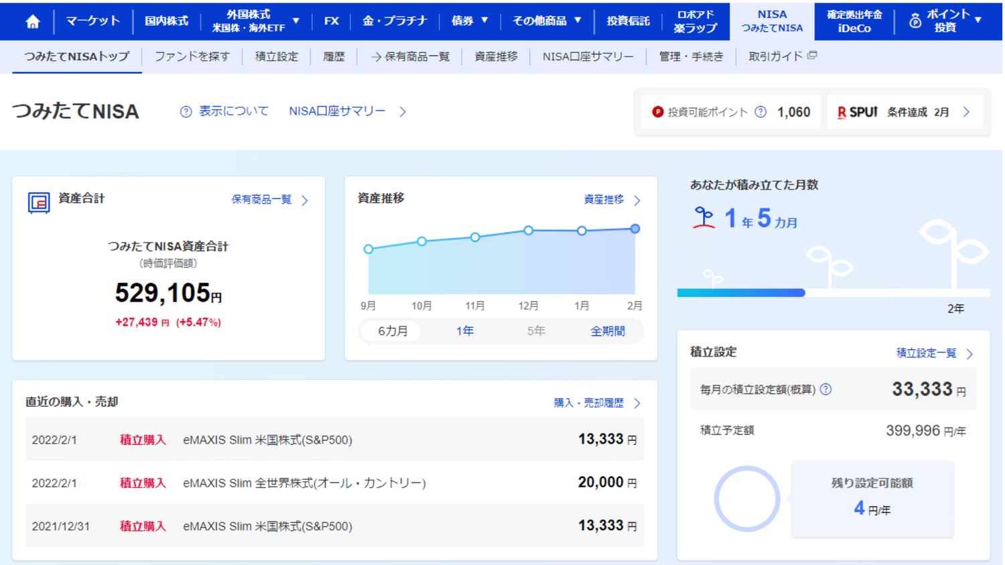Click the 2021/12/31 purchase row
Screen dimensions: 1005x565
pos(334,526)
